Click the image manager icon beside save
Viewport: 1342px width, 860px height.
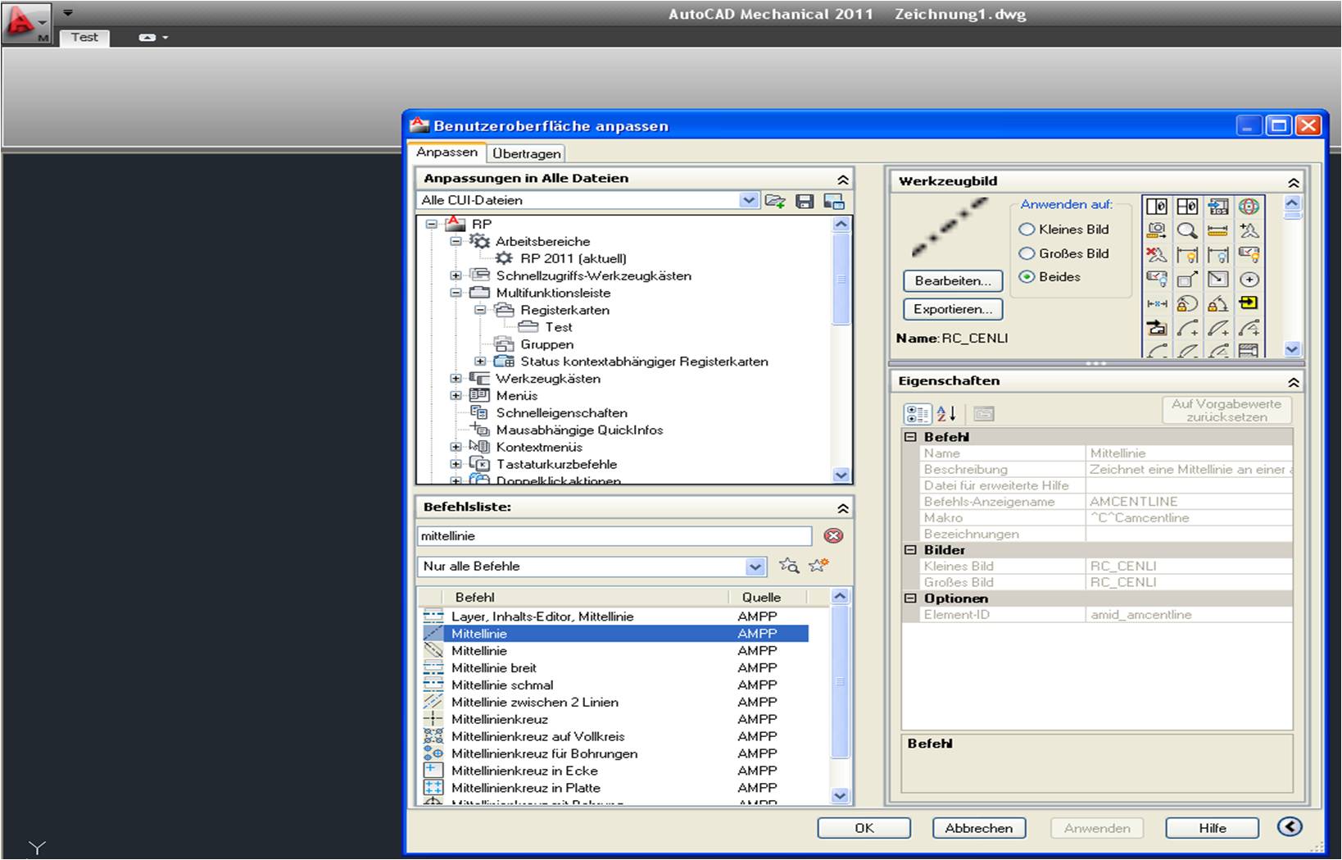pos(834,201)
